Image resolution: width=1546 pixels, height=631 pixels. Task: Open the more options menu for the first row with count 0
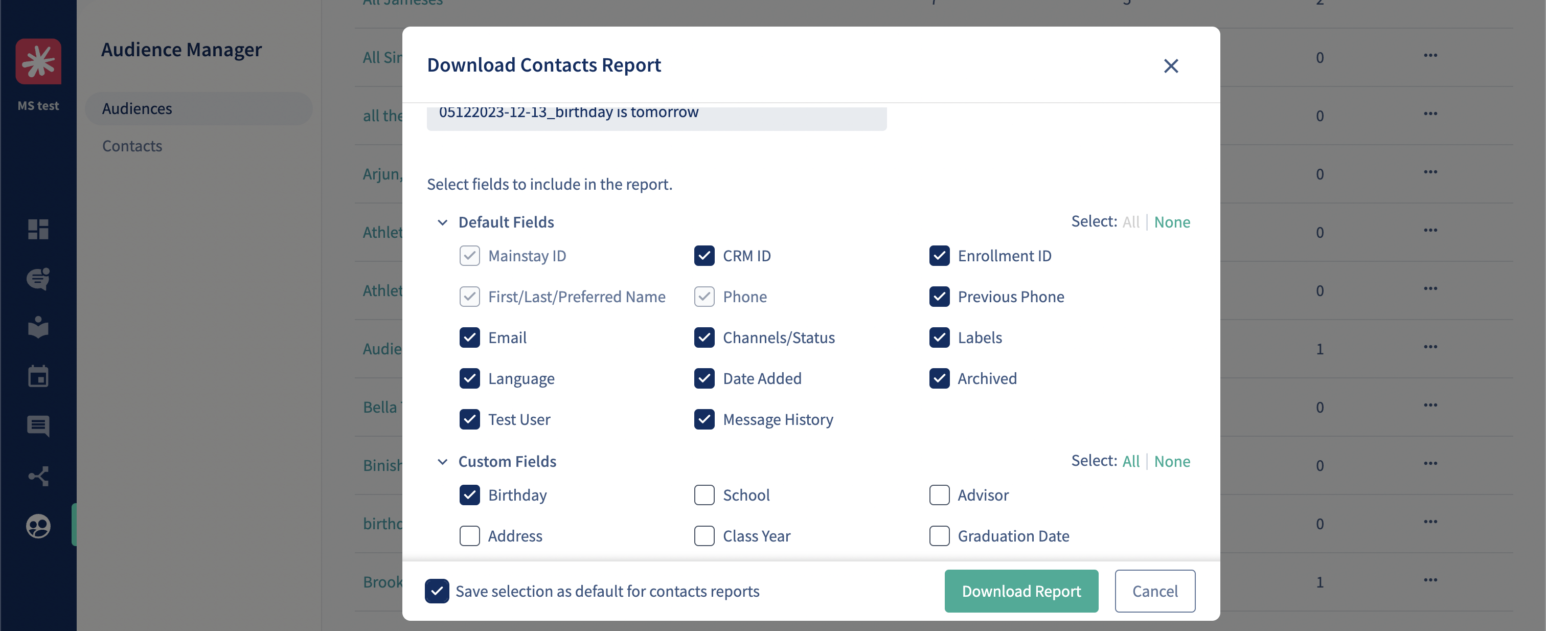(1430, 55)
